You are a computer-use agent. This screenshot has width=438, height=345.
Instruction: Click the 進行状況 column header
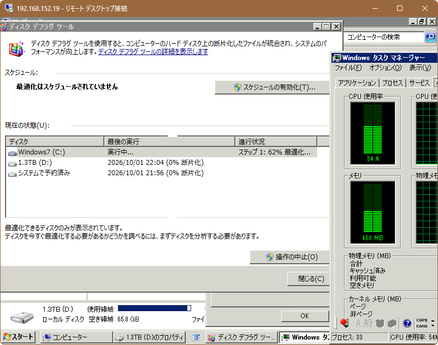pyautogui.click(x=276, y=141)
